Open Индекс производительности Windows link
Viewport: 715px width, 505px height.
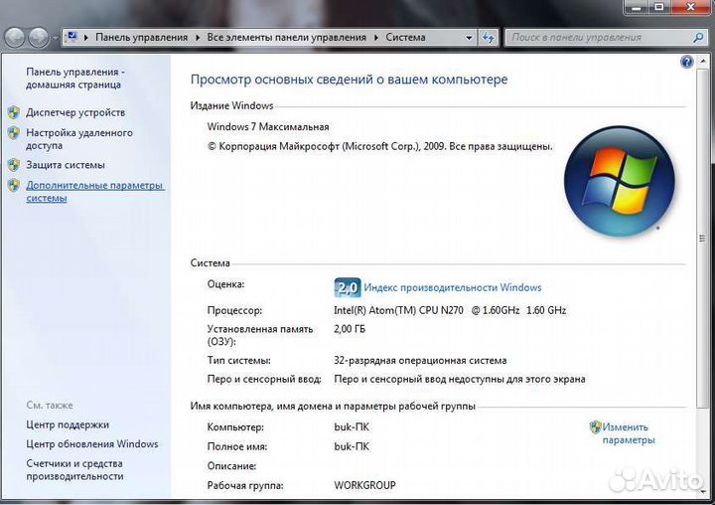pos(453,287)
